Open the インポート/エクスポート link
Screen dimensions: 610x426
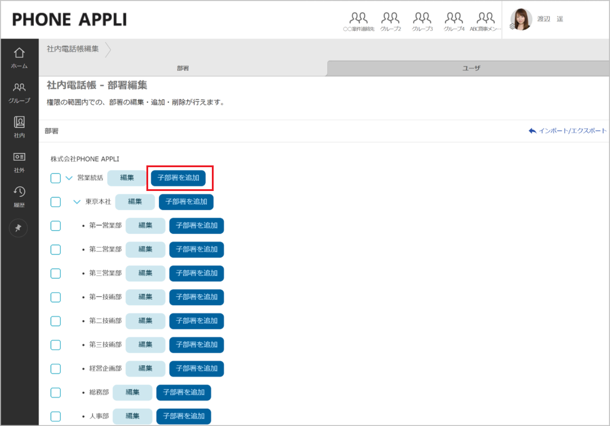[567, 131]
